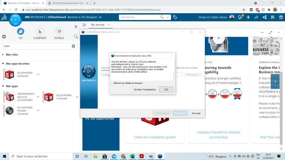This screenshot has width=285, height=160.
Task: Click the compass panel search magnifier
Action: [76, 37]
